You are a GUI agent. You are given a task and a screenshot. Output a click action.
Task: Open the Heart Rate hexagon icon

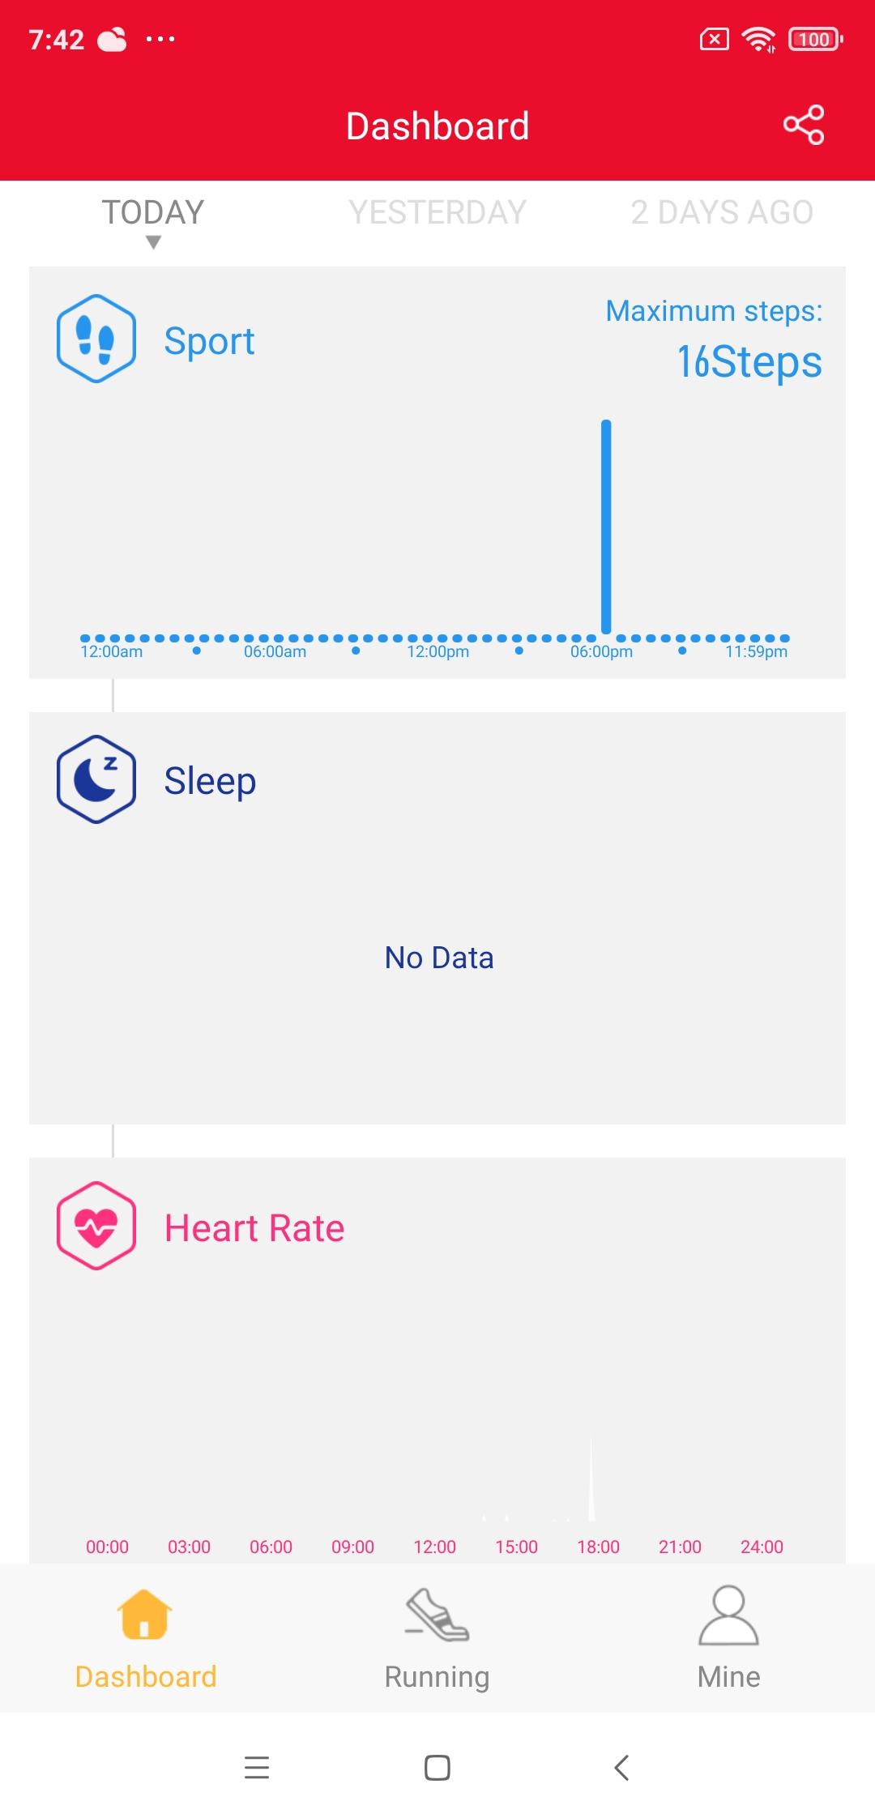point(96,1226)
